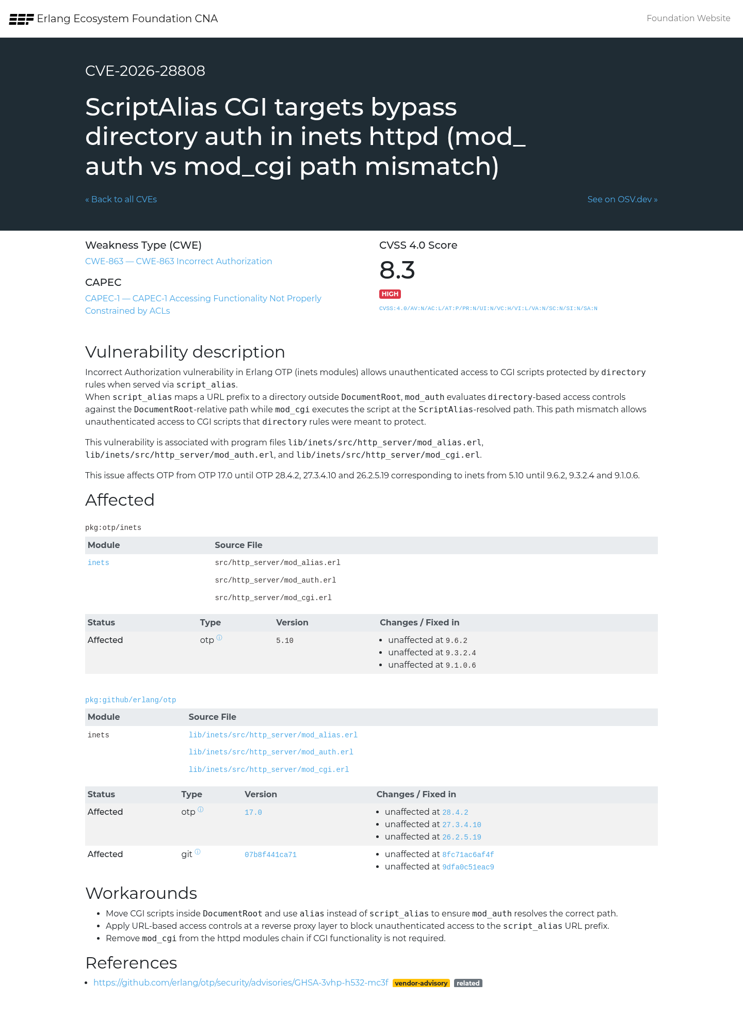Click the info icon next to otp 5.10 type
Screen dimensions: 743x1032
(219, 638)
